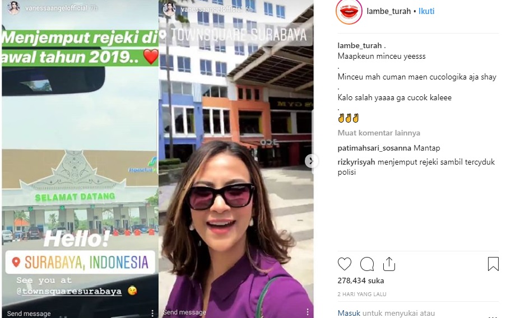Open the lambe_turah profile picture
The height and width of the screenshot is (318, 511).
(349, 11)
